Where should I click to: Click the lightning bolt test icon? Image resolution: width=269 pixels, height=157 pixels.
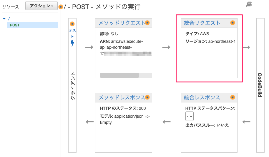[x=72, y=43]
